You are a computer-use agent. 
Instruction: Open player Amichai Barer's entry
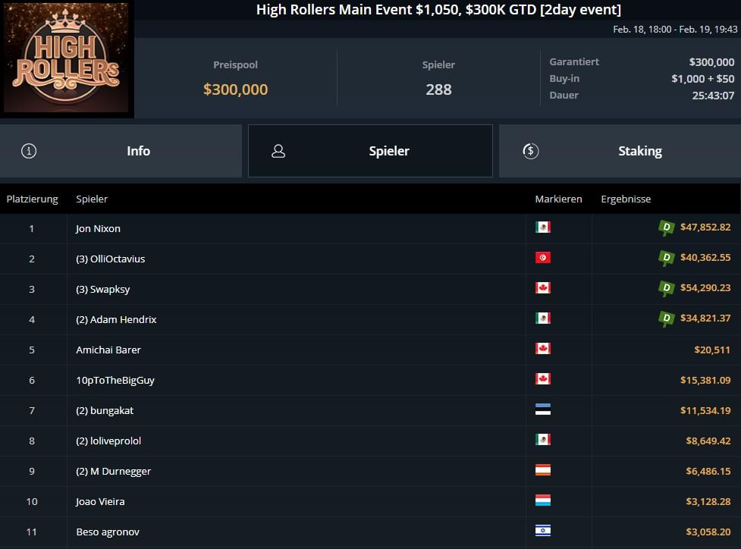click(x=108, y=350)
